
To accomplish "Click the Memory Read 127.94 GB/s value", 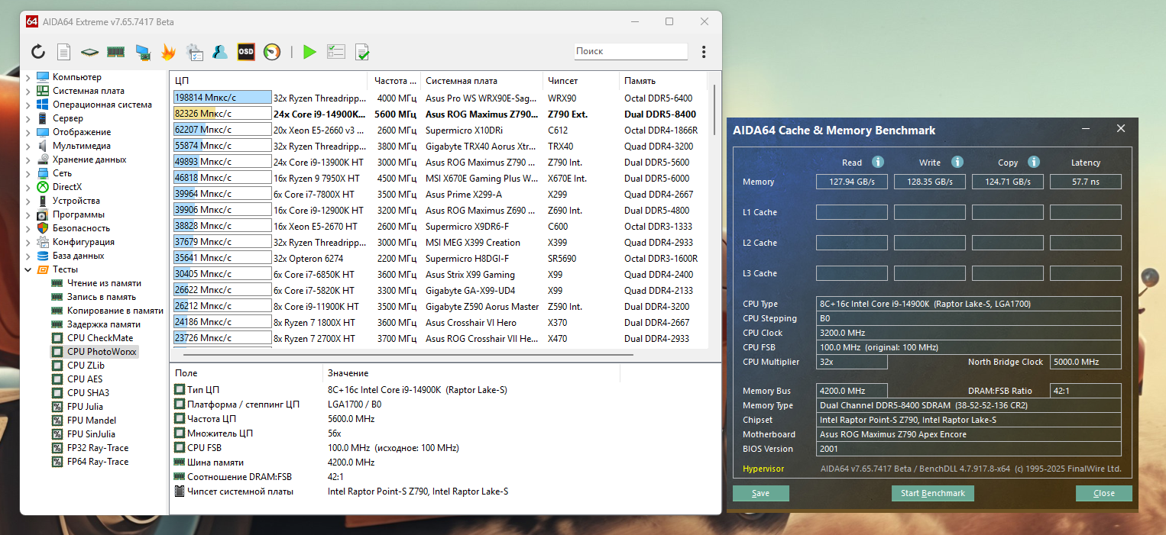I will [851, 182].
